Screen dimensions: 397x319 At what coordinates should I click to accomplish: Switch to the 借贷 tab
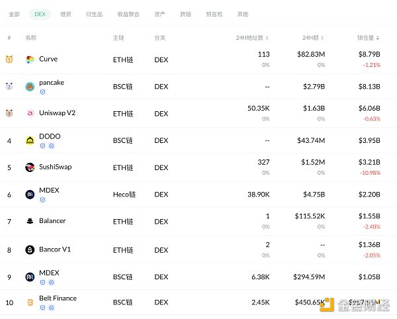(x=66, y=14)
